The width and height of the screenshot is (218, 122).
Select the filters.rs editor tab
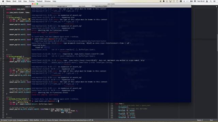(x=8, y=7)
